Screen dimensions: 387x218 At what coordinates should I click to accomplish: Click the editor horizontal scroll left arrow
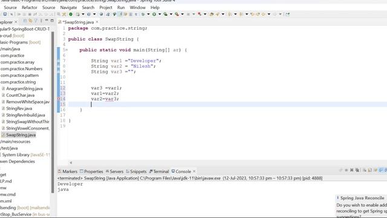(x=71, y=162)
